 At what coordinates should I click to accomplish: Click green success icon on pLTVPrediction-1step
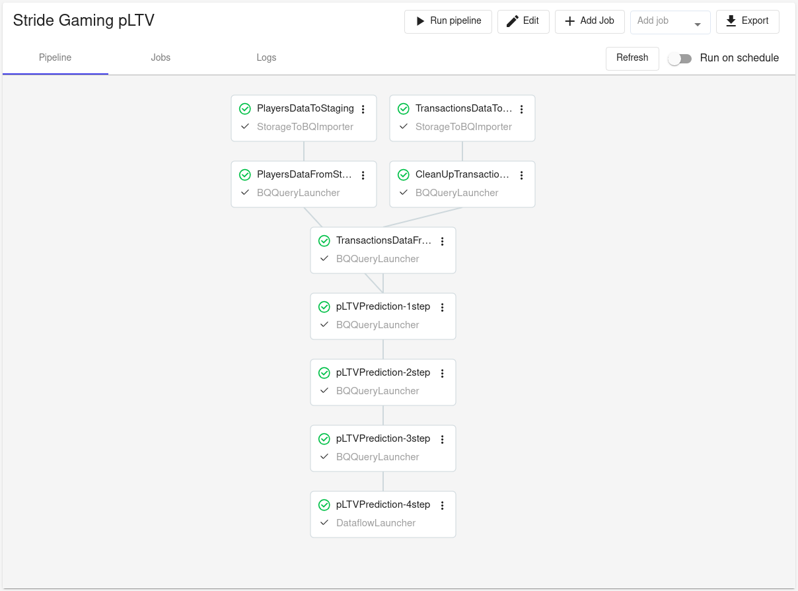[x=324, y=307]
